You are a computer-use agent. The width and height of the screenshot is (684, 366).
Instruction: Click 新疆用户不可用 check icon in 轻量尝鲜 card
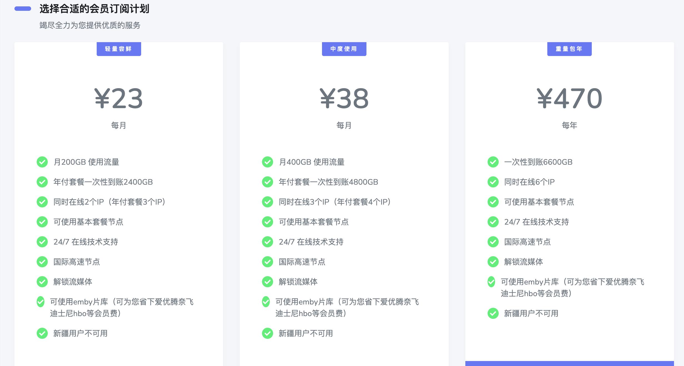(42, 333)
